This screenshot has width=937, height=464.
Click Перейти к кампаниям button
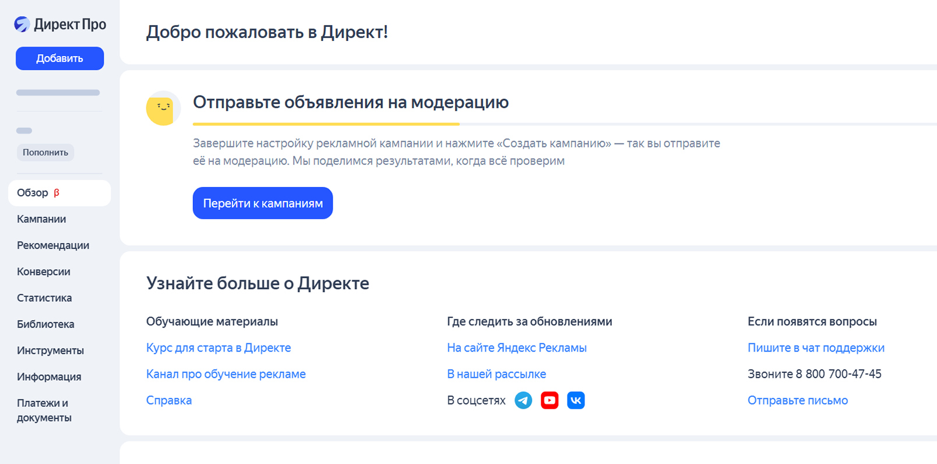[263, 203]
